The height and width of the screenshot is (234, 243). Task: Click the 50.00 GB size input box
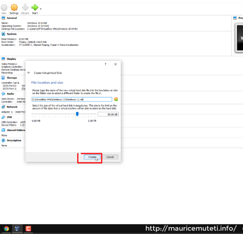tap(108, 114)
